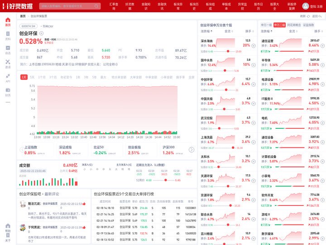
Task: Sort stock list by 换手
Action: pos(249,31)
